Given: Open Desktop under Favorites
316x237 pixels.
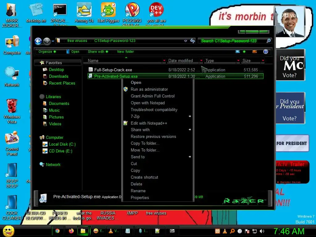Looking at the screenshot, I should click(56, 69).
